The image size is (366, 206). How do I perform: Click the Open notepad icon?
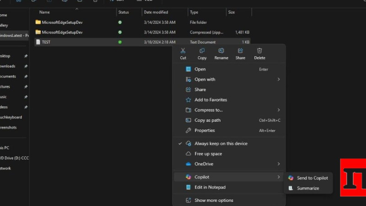[x=188, y=69]
